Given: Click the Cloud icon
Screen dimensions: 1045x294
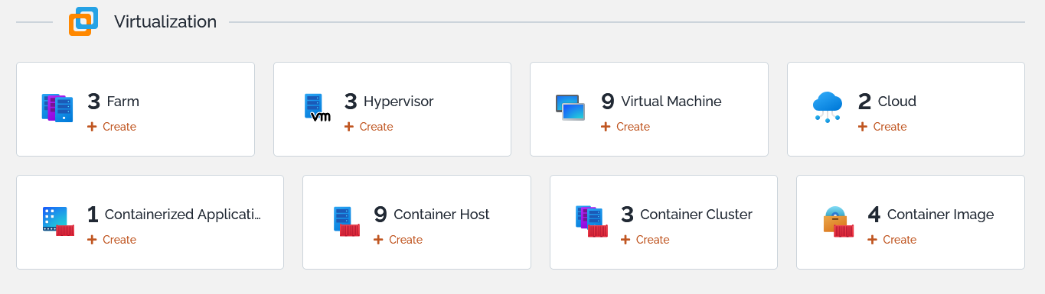Looking at the screenshot, I should [828, 107].
